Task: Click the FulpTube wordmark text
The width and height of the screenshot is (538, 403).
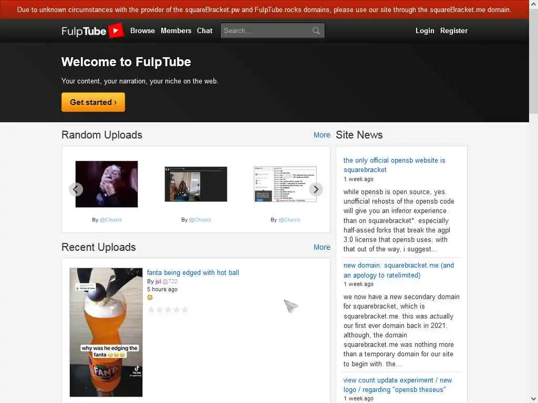Action: 84,31
